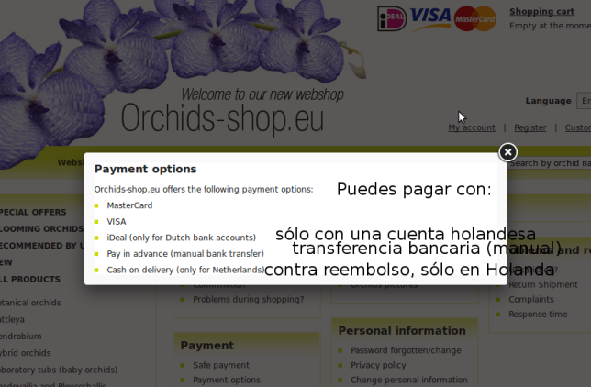Open Problems during shopping? link
Screen dimensions: 591x387
coord(249,300)
